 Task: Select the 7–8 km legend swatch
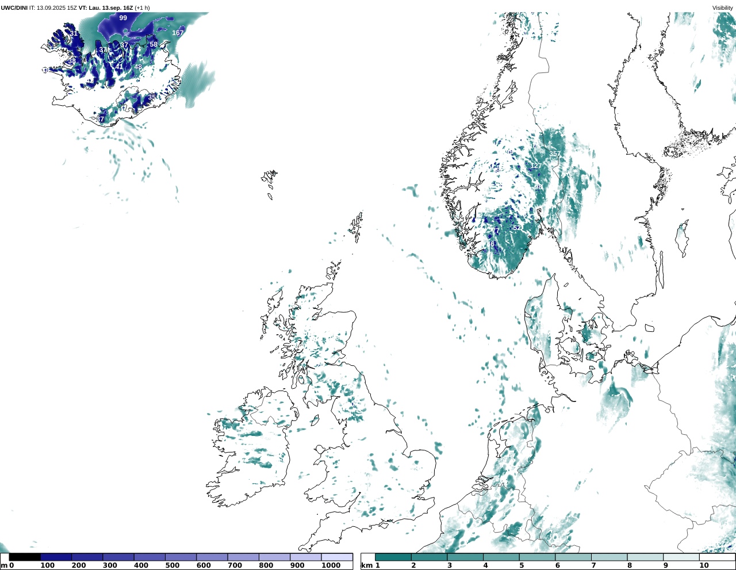coord(609,557)
